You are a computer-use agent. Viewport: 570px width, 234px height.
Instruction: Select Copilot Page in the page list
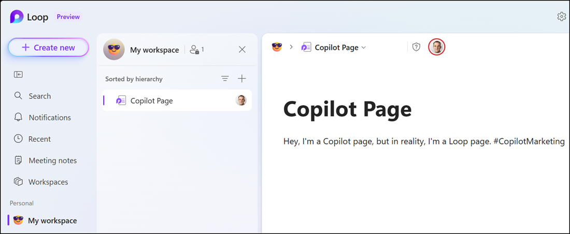tap(151, 101)
